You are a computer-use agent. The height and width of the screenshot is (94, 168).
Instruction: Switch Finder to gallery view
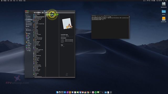pos(40,13)
